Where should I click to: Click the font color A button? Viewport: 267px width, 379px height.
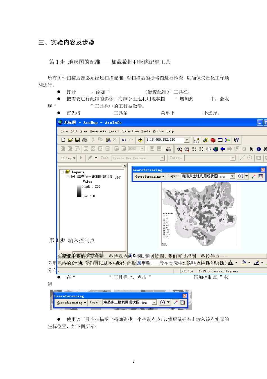[230, 263]
